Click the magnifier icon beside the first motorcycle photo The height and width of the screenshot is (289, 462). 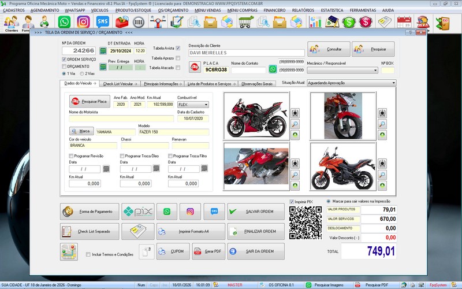point(295,124)
